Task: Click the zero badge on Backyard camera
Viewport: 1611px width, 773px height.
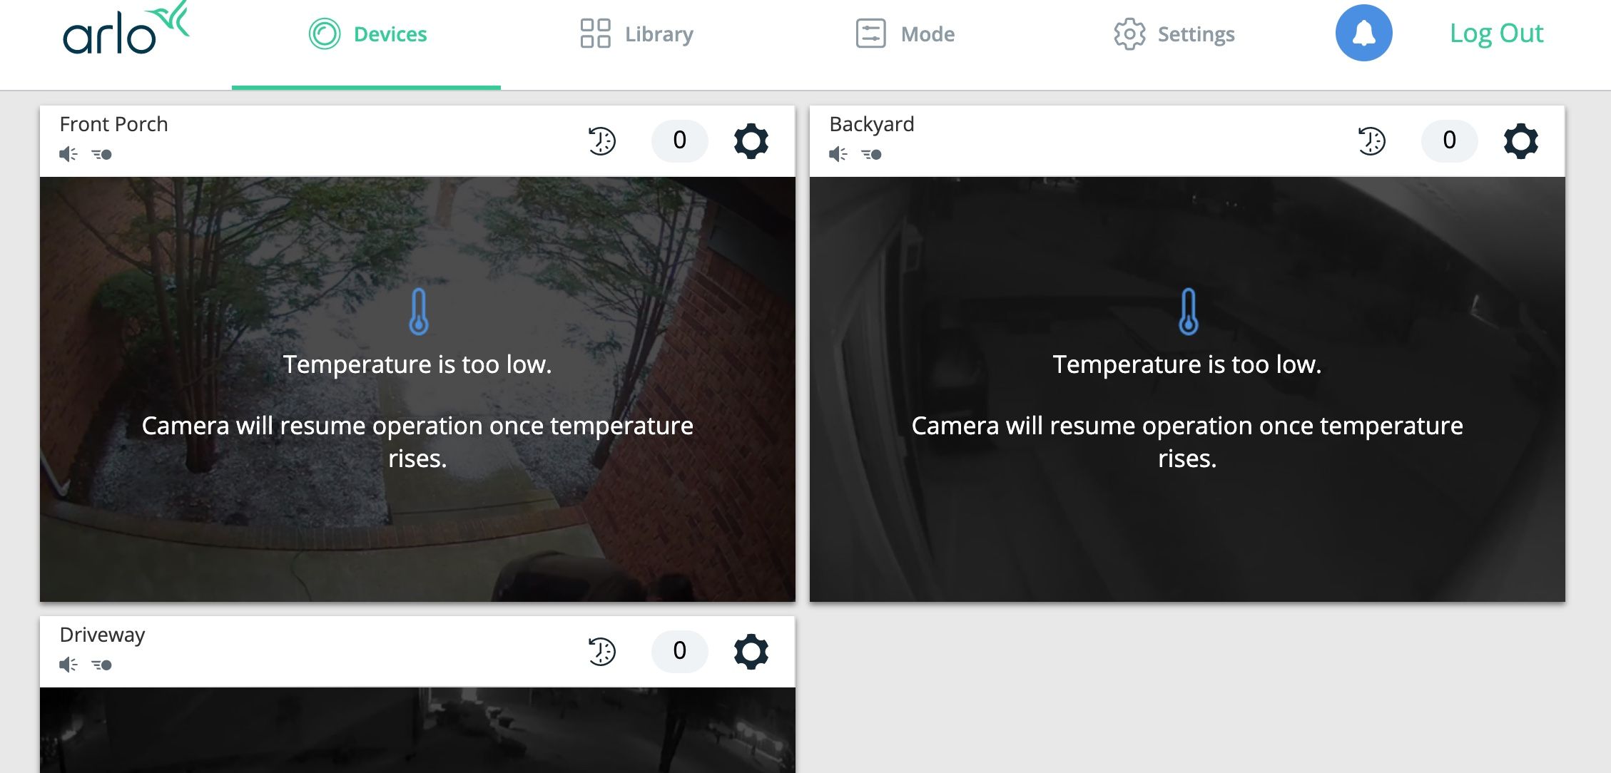Action: click(1448, 141)
